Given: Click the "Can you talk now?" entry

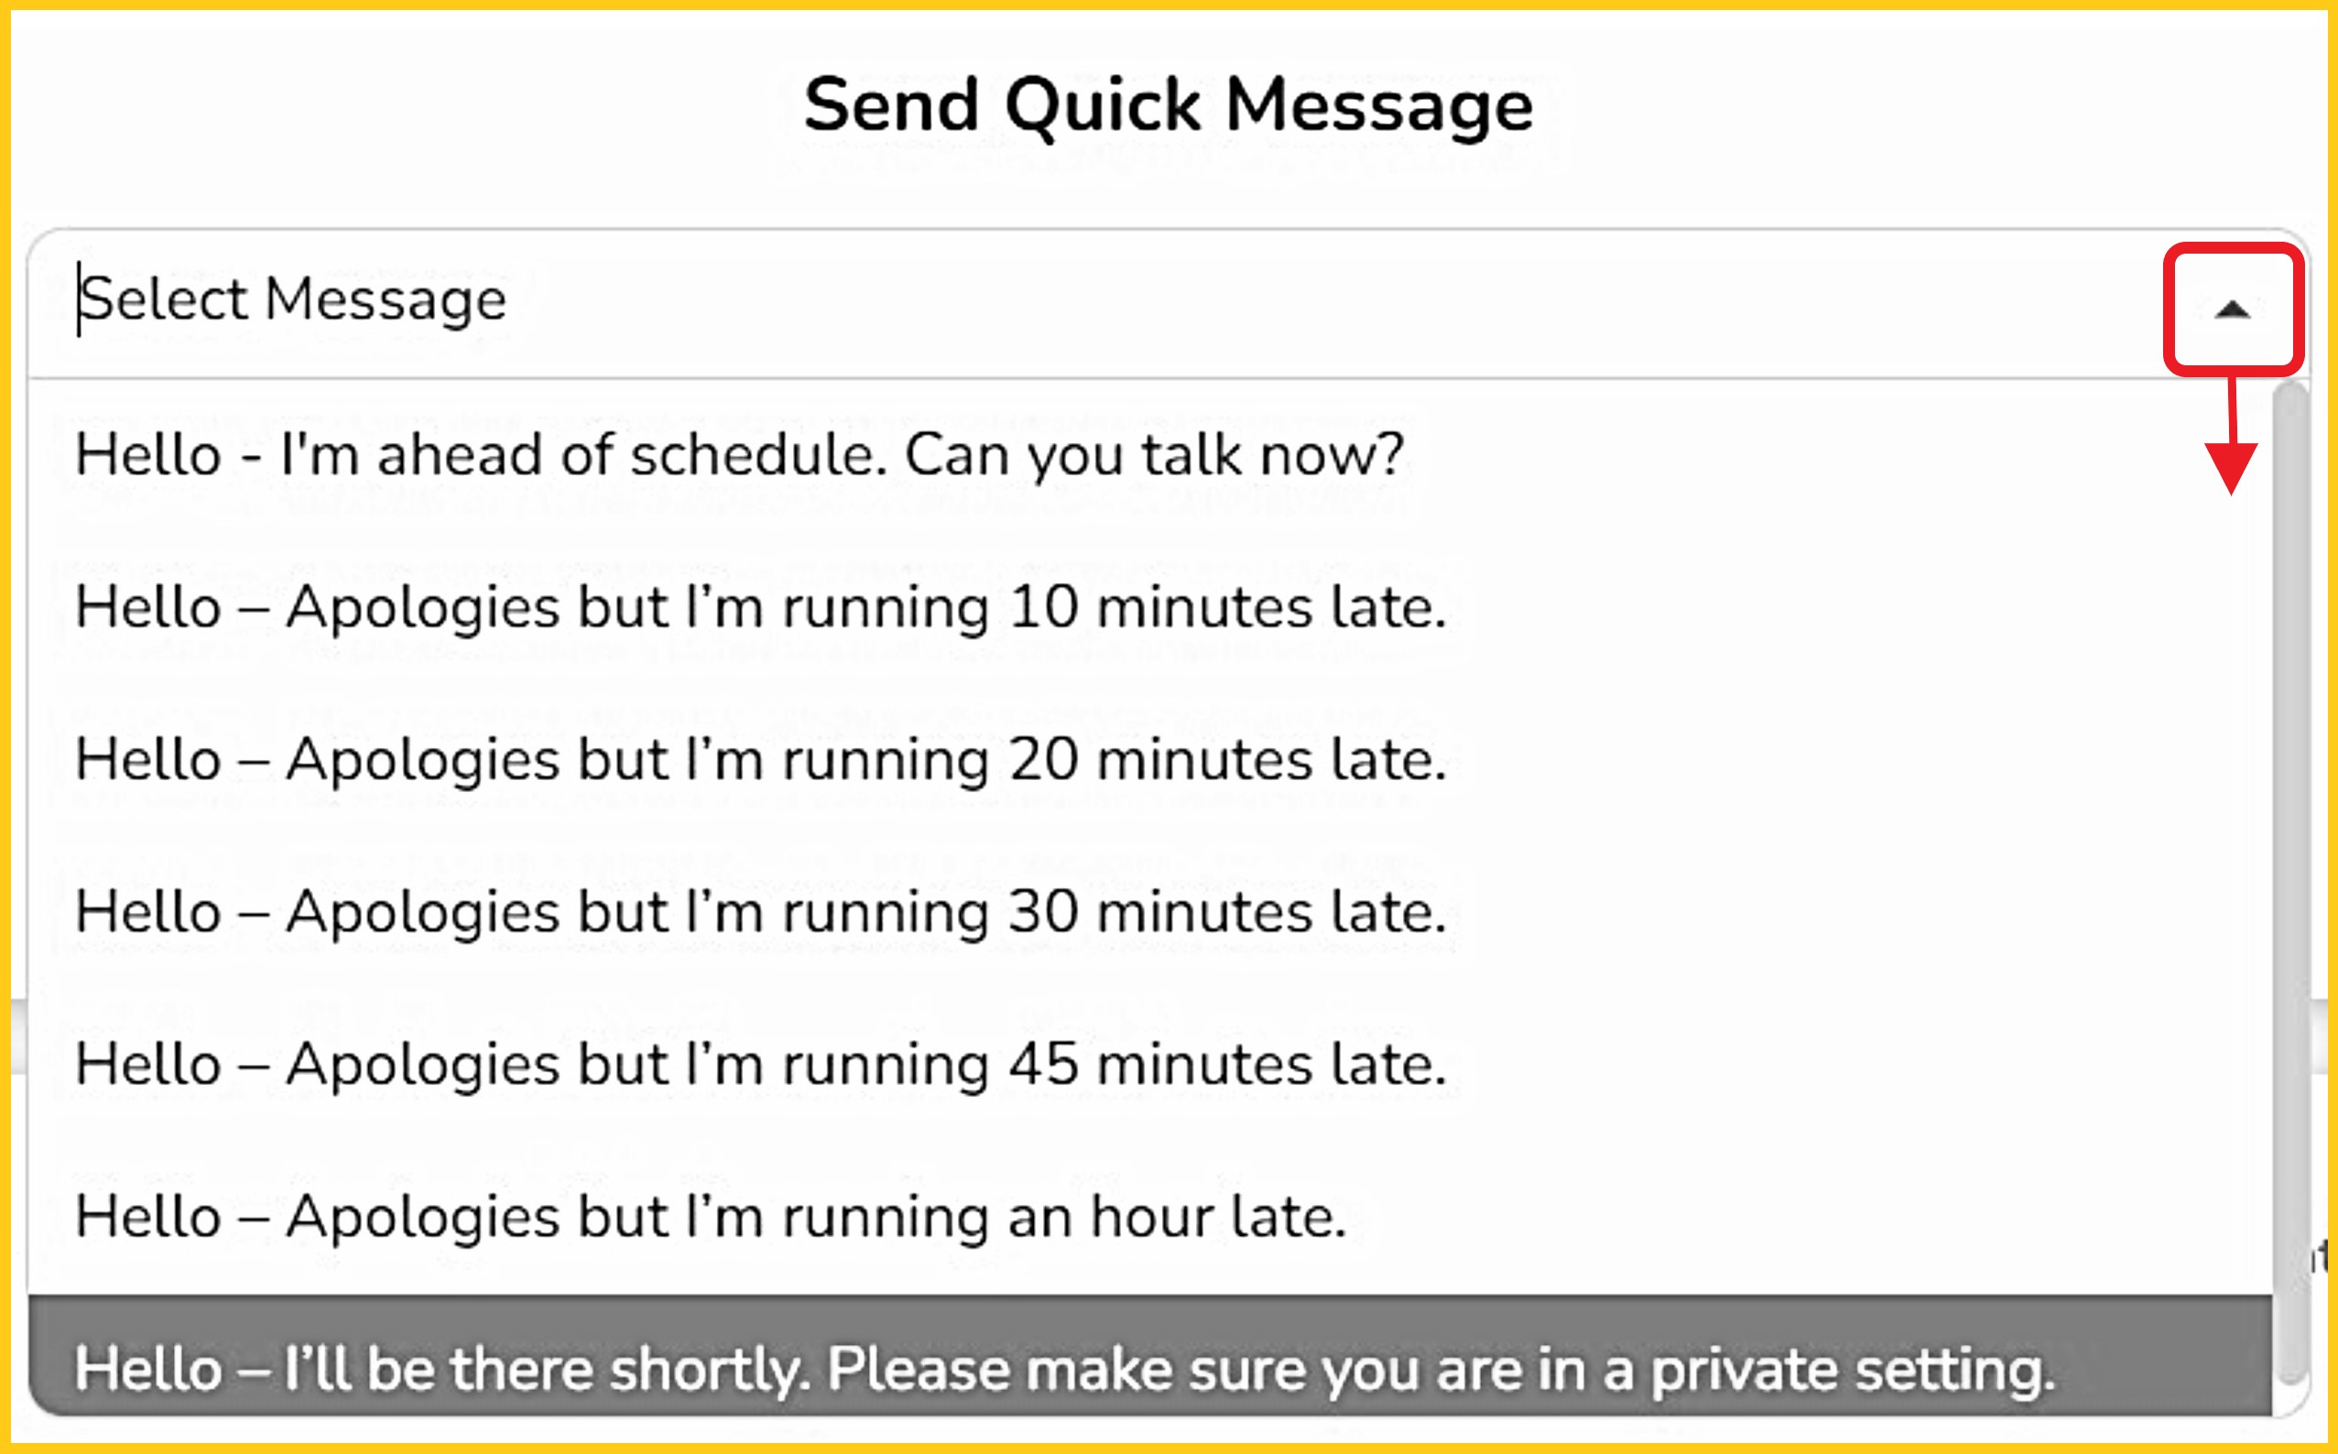Looking at the screenshot, I should pyautogui.click(x=1154, y=455).
